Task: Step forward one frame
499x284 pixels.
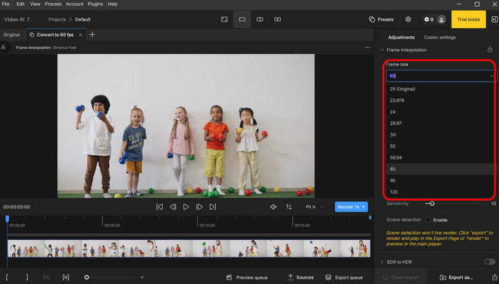Action: (x=200, y=207)
